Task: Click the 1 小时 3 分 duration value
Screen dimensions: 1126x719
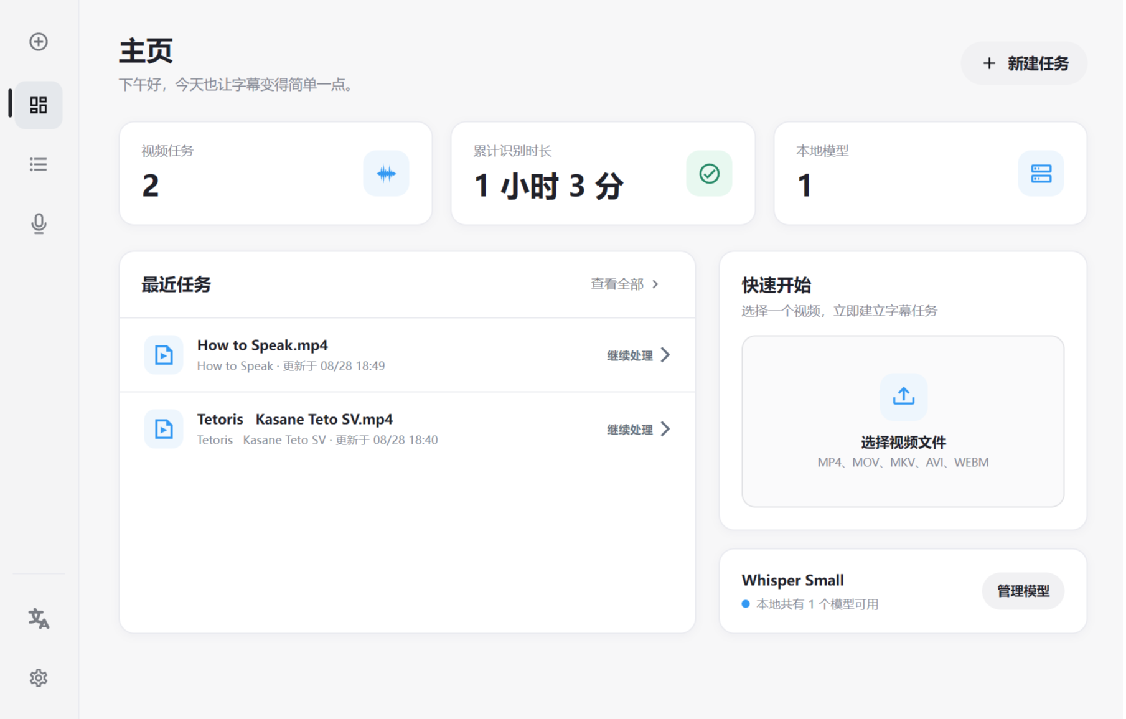Action: [x=548, y=186]
